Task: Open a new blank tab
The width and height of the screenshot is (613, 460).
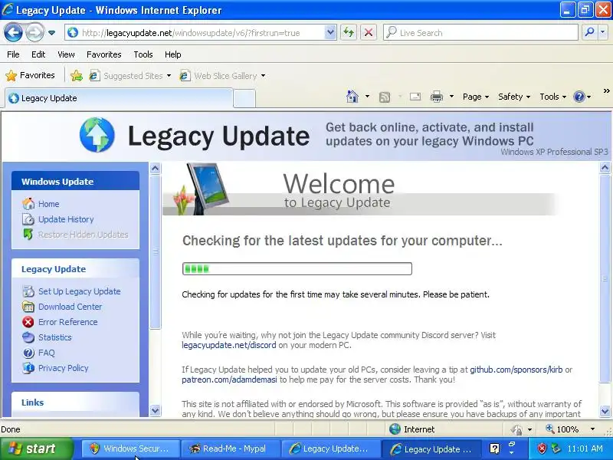Action: coord(244,99)
